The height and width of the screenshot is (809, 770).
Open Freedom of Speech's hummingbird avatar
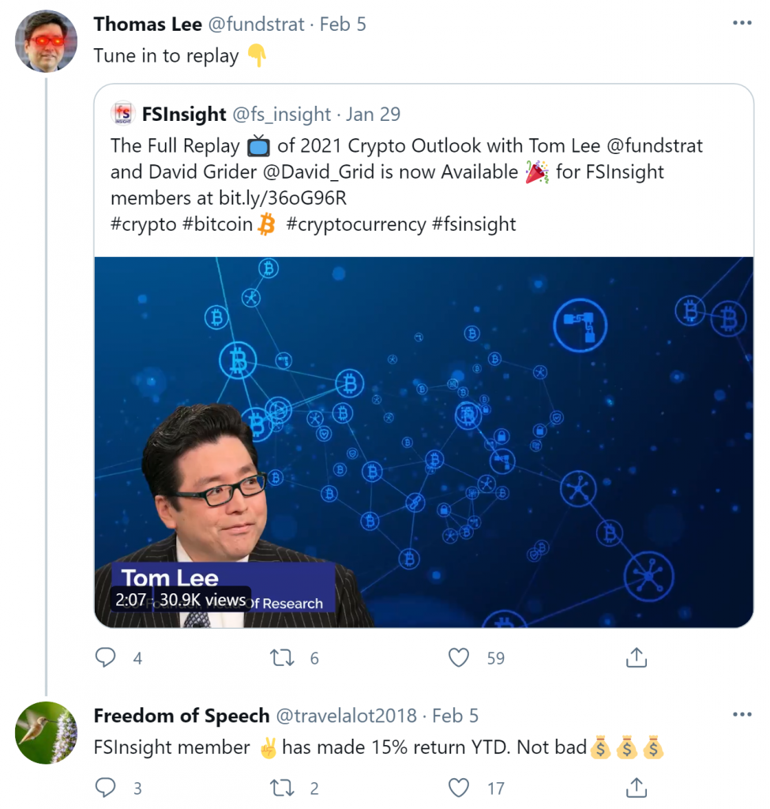46,732
